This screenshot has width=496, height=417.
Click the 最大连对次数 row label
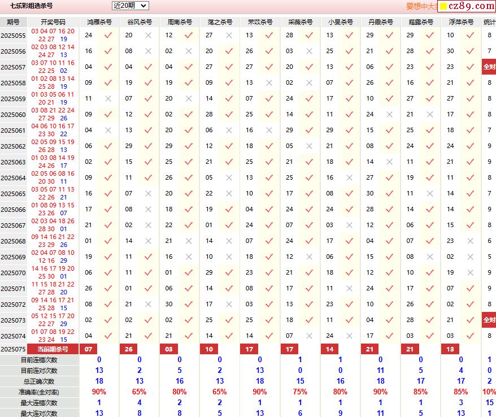pyautogui.click(x=39, y=413)
